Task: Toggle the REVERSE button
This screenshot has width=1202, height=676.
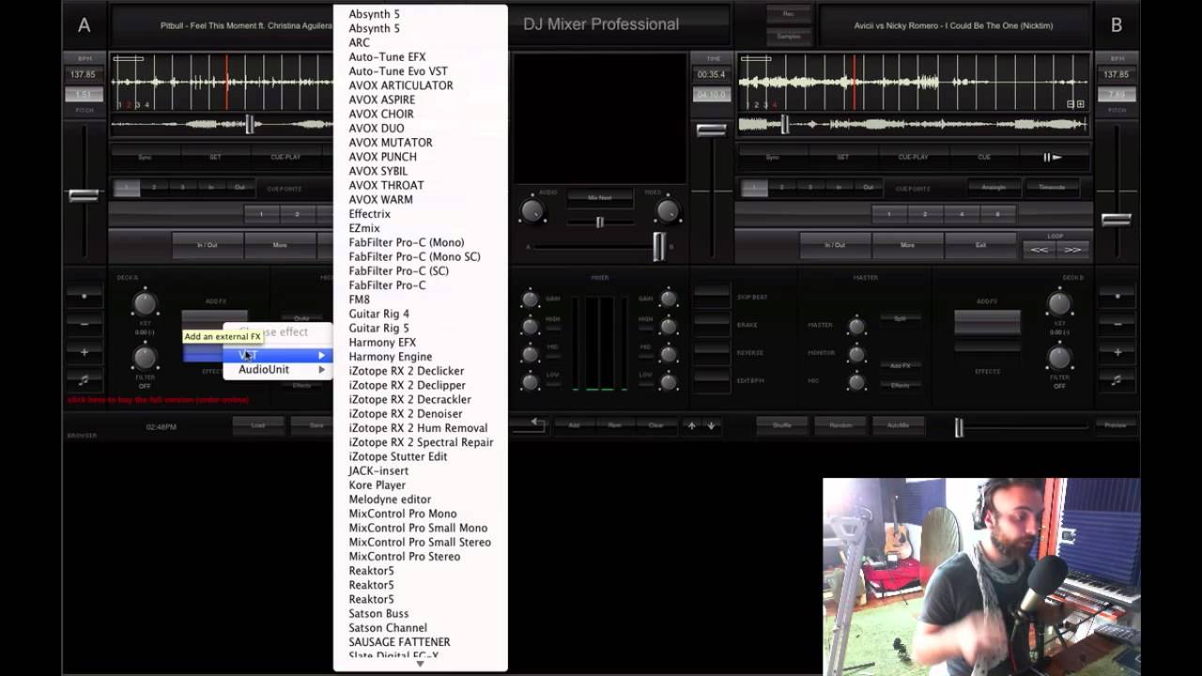Action: pos(712,352)
